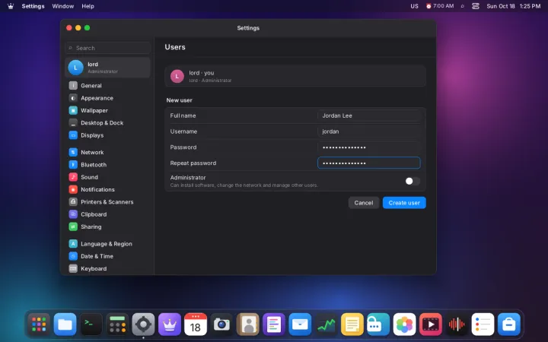Open Files folder app in dock

pos(65,325)
